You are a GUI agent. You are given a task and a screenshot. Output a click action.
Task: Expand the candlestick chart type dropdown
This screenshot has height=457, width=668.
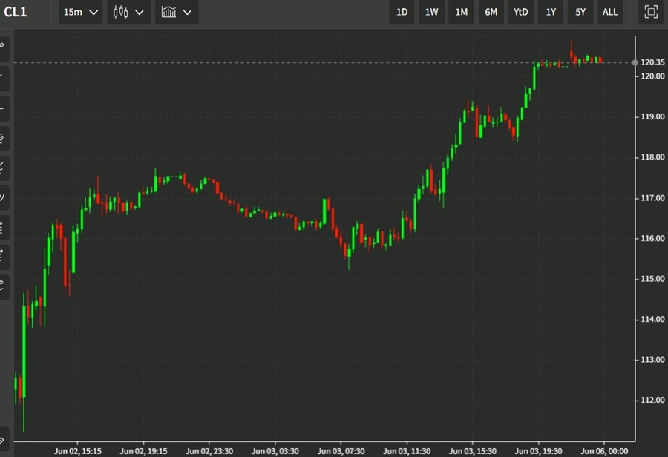(128, 12)
